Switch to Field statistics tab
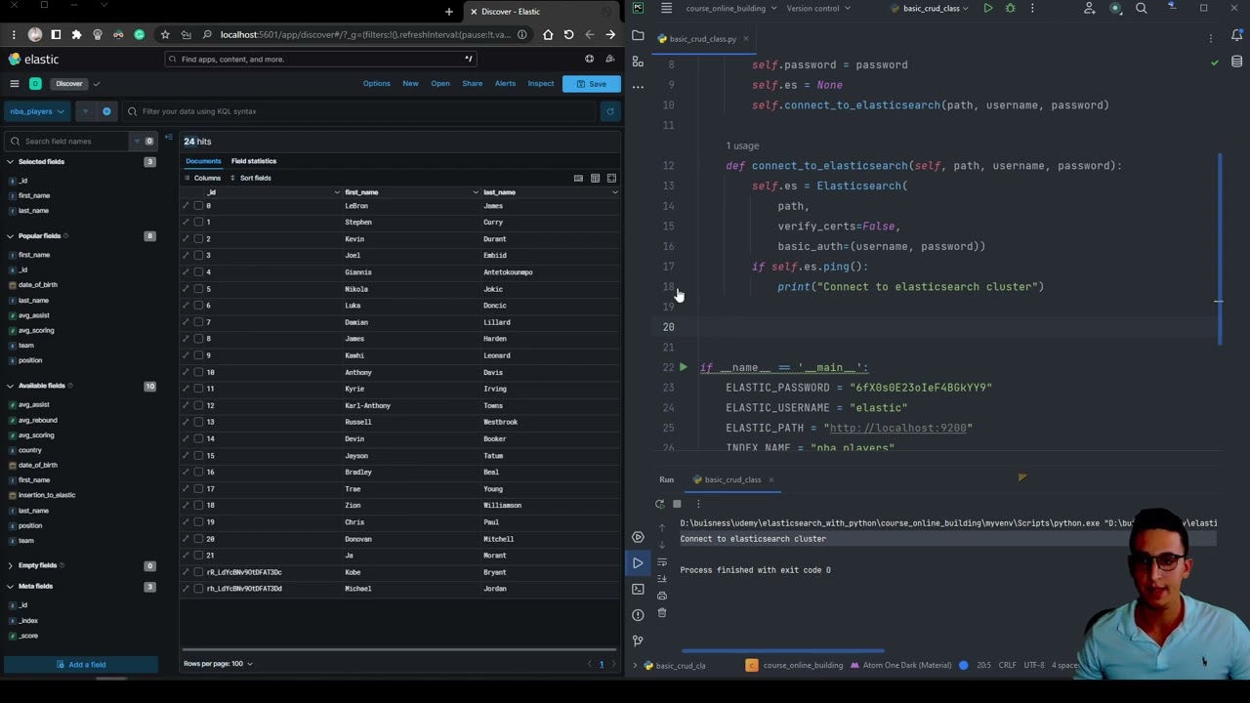The height and width of the screenshot is (703, 1250). click(x=254, y=161)
